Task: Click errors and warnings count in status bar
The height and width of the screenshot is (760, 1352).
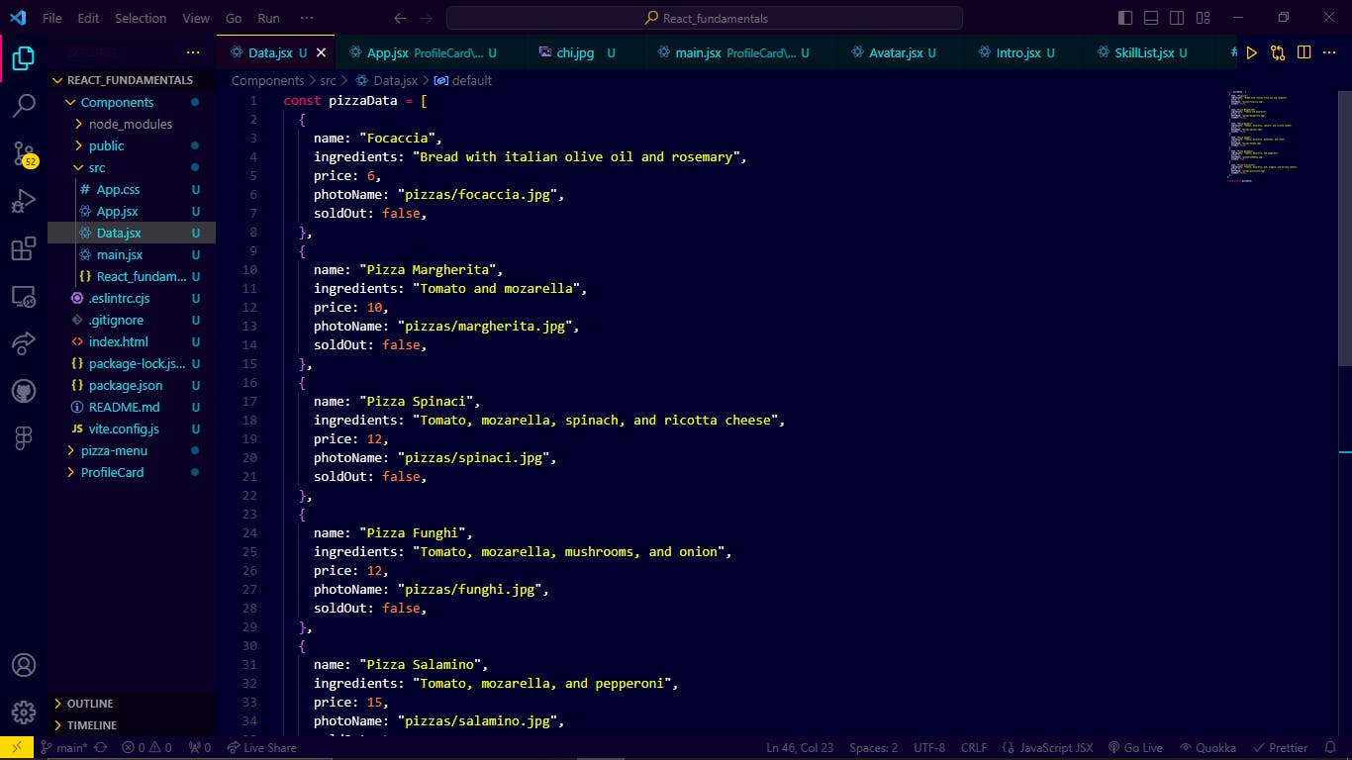Action: (146, 748)
